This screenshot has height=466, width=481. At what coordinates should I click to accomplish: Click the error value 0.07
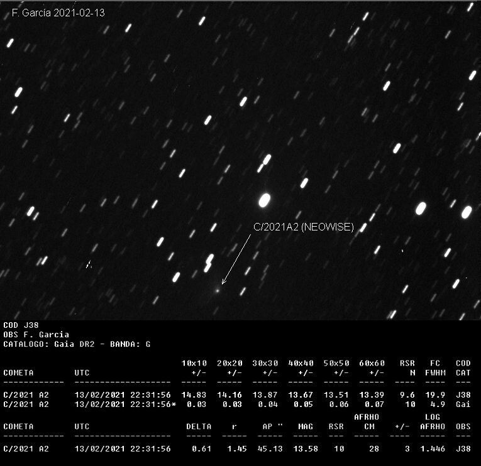375,404
